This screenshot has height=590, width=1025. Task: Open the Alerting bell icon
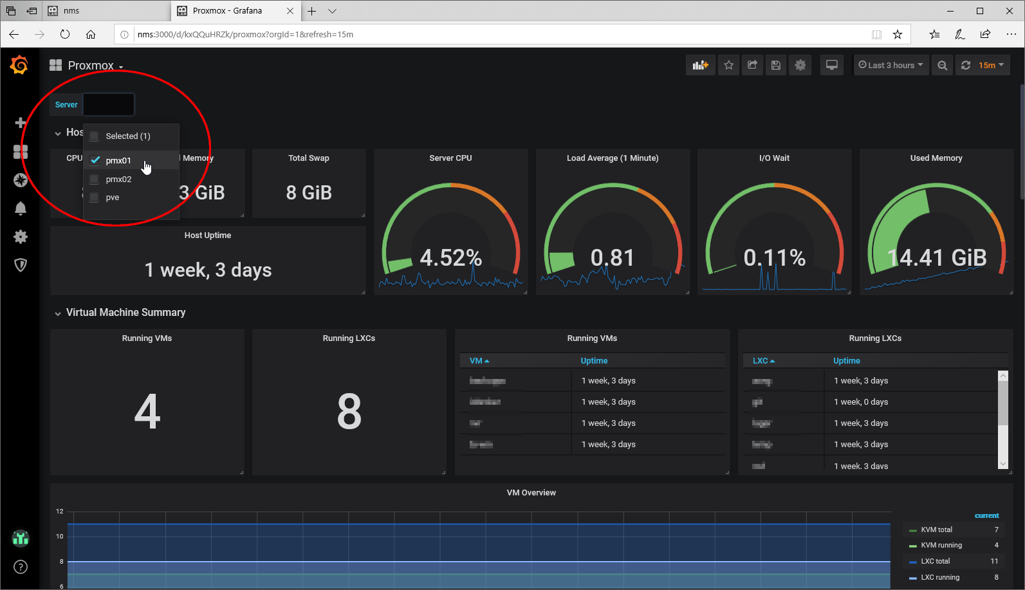click(x=21, y=208)
